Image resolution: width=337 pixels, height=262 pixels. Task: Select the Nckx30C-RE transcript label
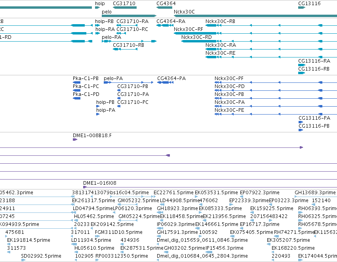pyautogui.click(x=220, y=53)
